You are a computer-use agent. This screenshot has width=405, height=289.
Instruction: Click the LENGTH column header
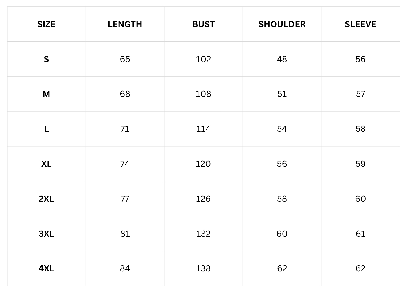[x=125, y=24]
